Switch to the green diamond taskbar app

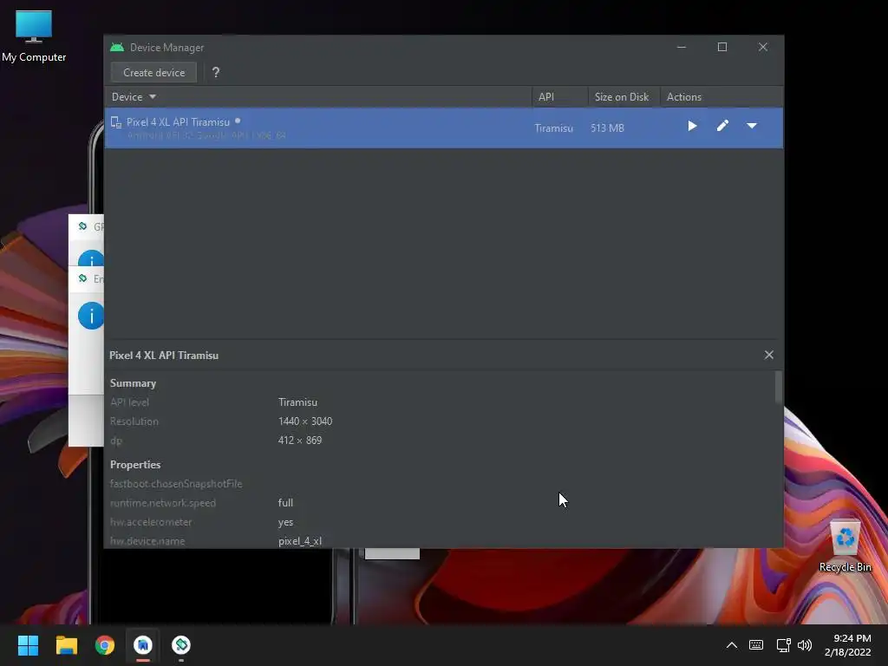pyautogui.click(x=181, y=645)
